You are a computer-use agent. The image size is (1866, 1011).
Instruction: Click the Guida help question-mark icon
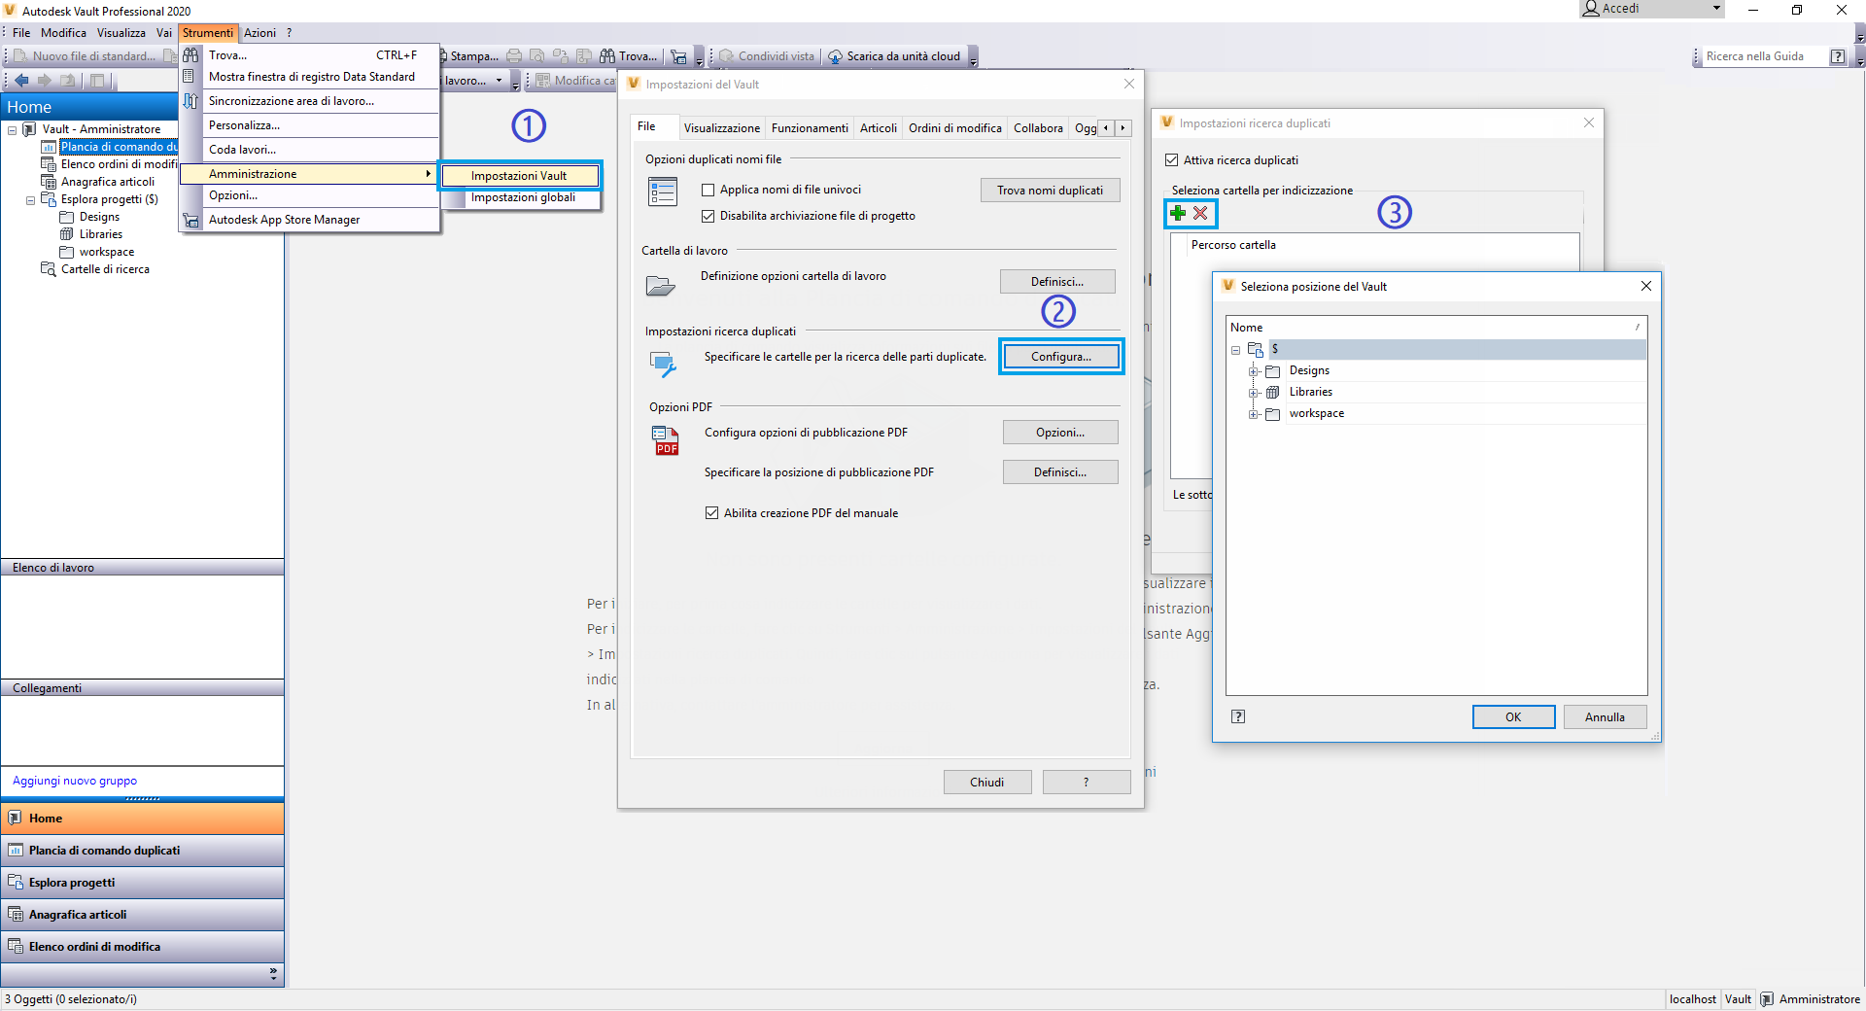click(x=1838, y=56)
